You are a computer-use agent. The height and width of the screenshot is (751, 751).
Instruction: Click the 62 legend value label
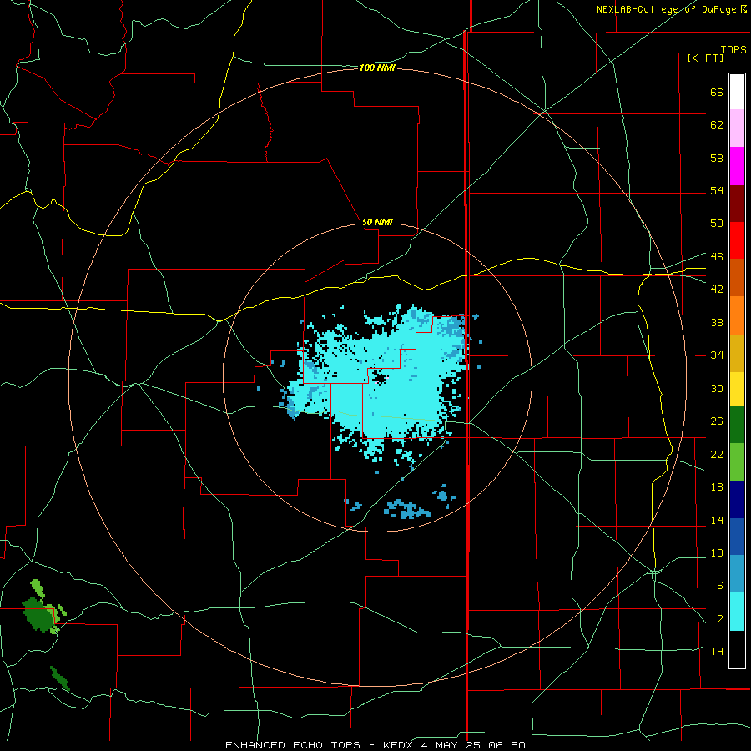[x=717, y=125]
